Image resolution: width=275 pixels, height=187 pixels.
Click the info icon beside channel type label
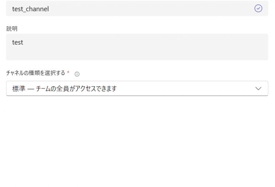point(77,74)
